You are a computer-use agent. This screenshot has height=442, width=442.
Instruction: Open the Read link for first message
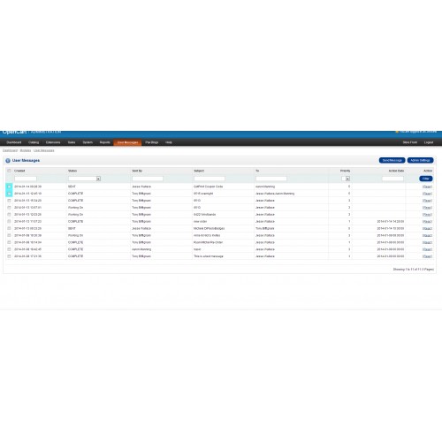pyautogui.click(x=427, y=187)
